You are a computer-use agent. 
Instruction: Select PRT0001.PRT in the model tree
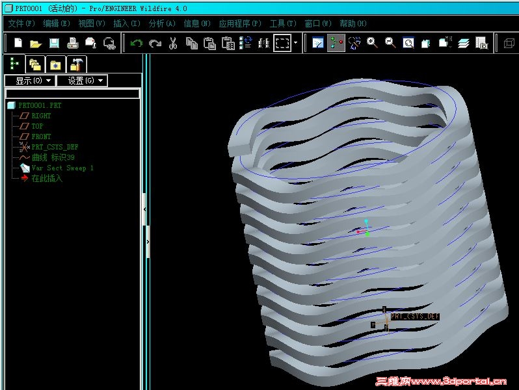pyautogui.click(x=40, y=105)
